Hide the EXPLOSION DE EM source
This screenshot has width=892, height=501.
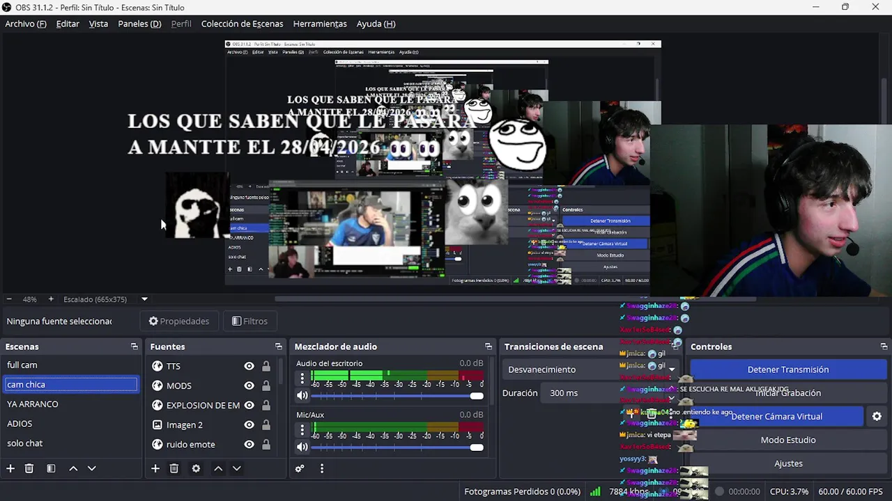click(249, 405)
